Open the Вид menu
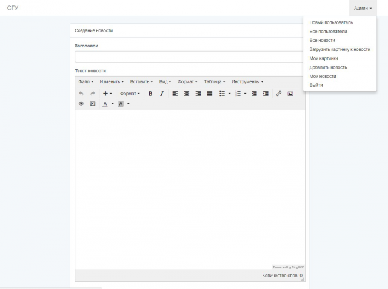The image size is (388, 289). [165, 81]
